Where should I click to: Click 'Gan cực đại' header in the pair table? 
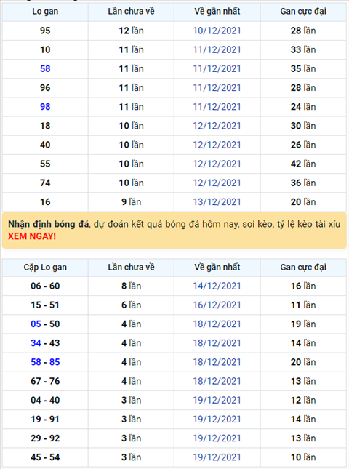coord(303,268)
